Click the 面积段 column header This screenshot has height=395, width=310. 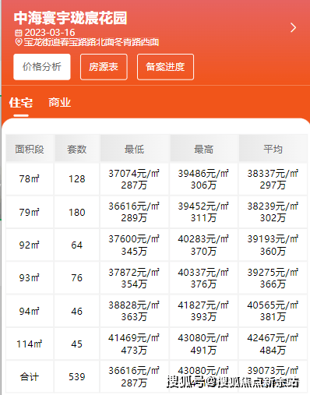point(30,149)
